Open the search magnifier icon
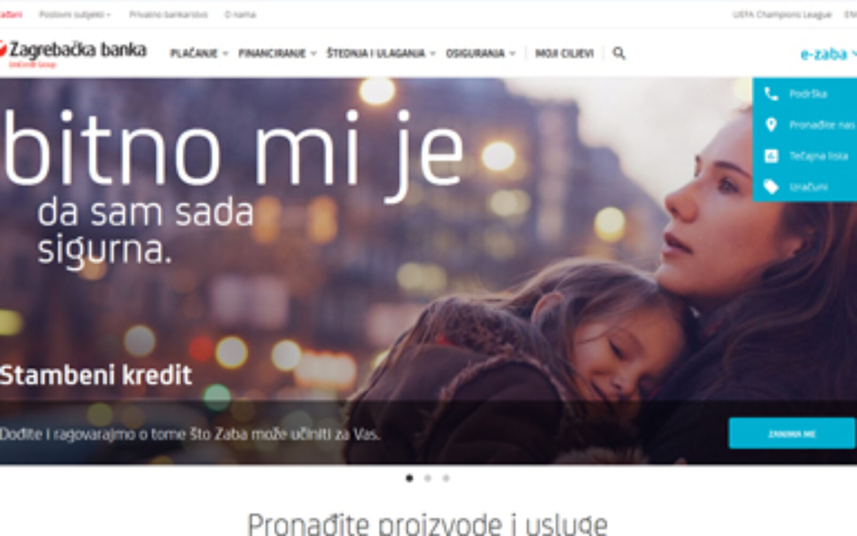The image size is (857, 536). pos(619,53)
